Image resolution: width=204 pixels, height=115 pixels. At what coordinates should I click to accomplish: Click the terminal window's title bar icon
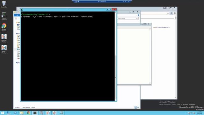22,10
